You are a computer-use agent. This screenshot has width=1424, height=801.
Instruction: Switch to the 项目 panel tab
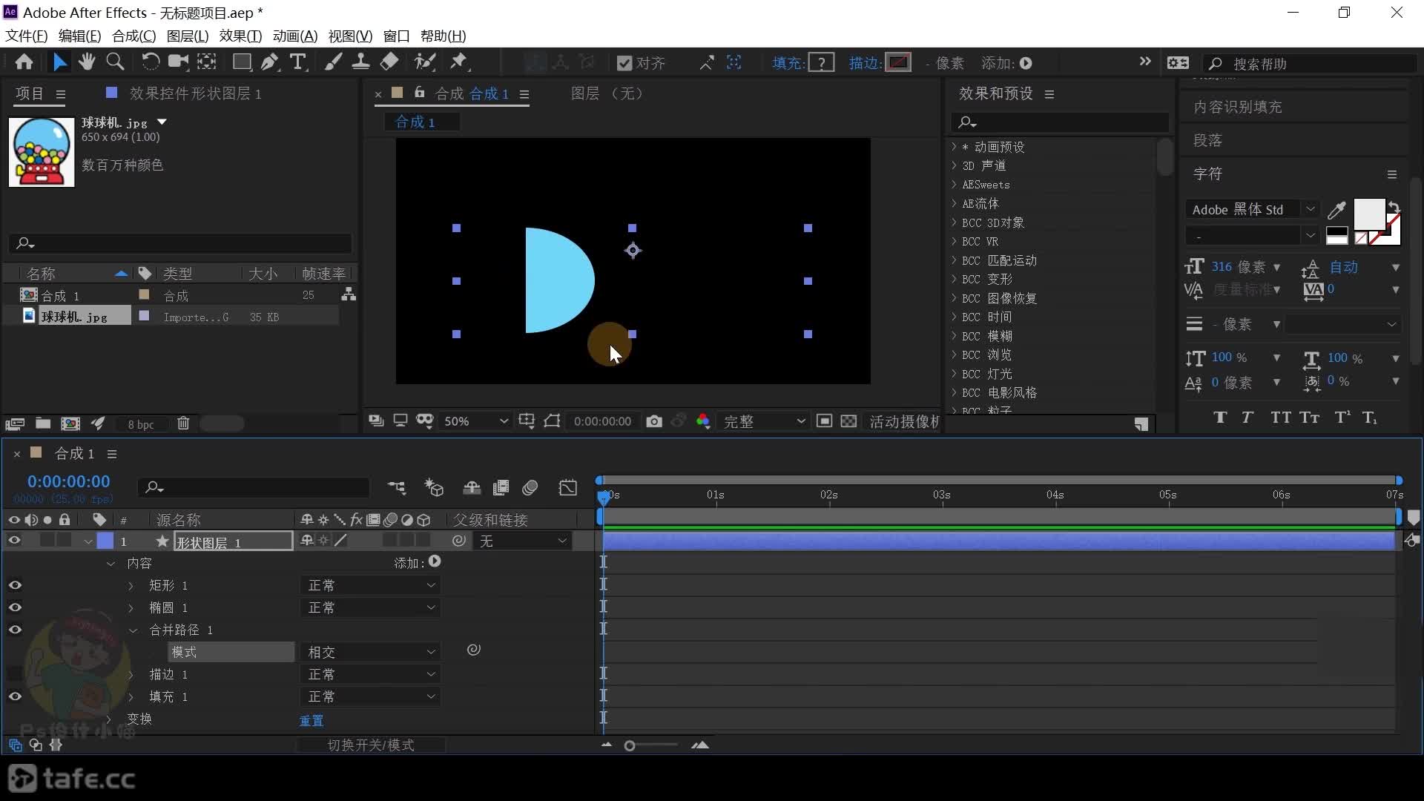tap(30, 93)
